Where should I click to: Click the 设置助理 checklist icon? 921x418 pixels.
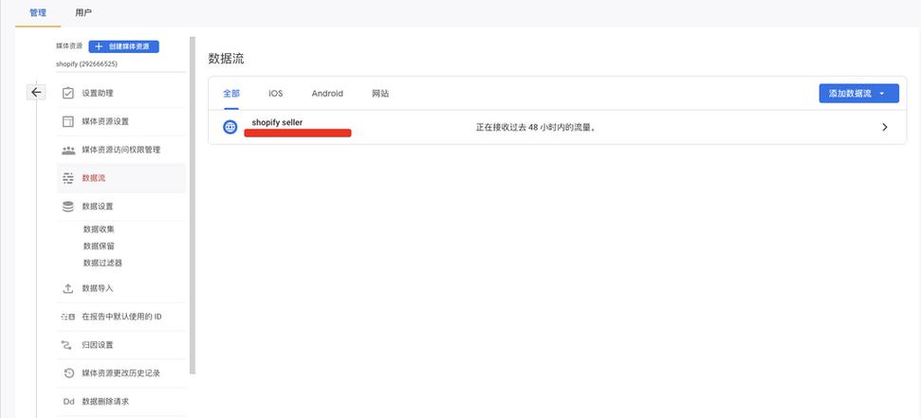tap(68, 93)
